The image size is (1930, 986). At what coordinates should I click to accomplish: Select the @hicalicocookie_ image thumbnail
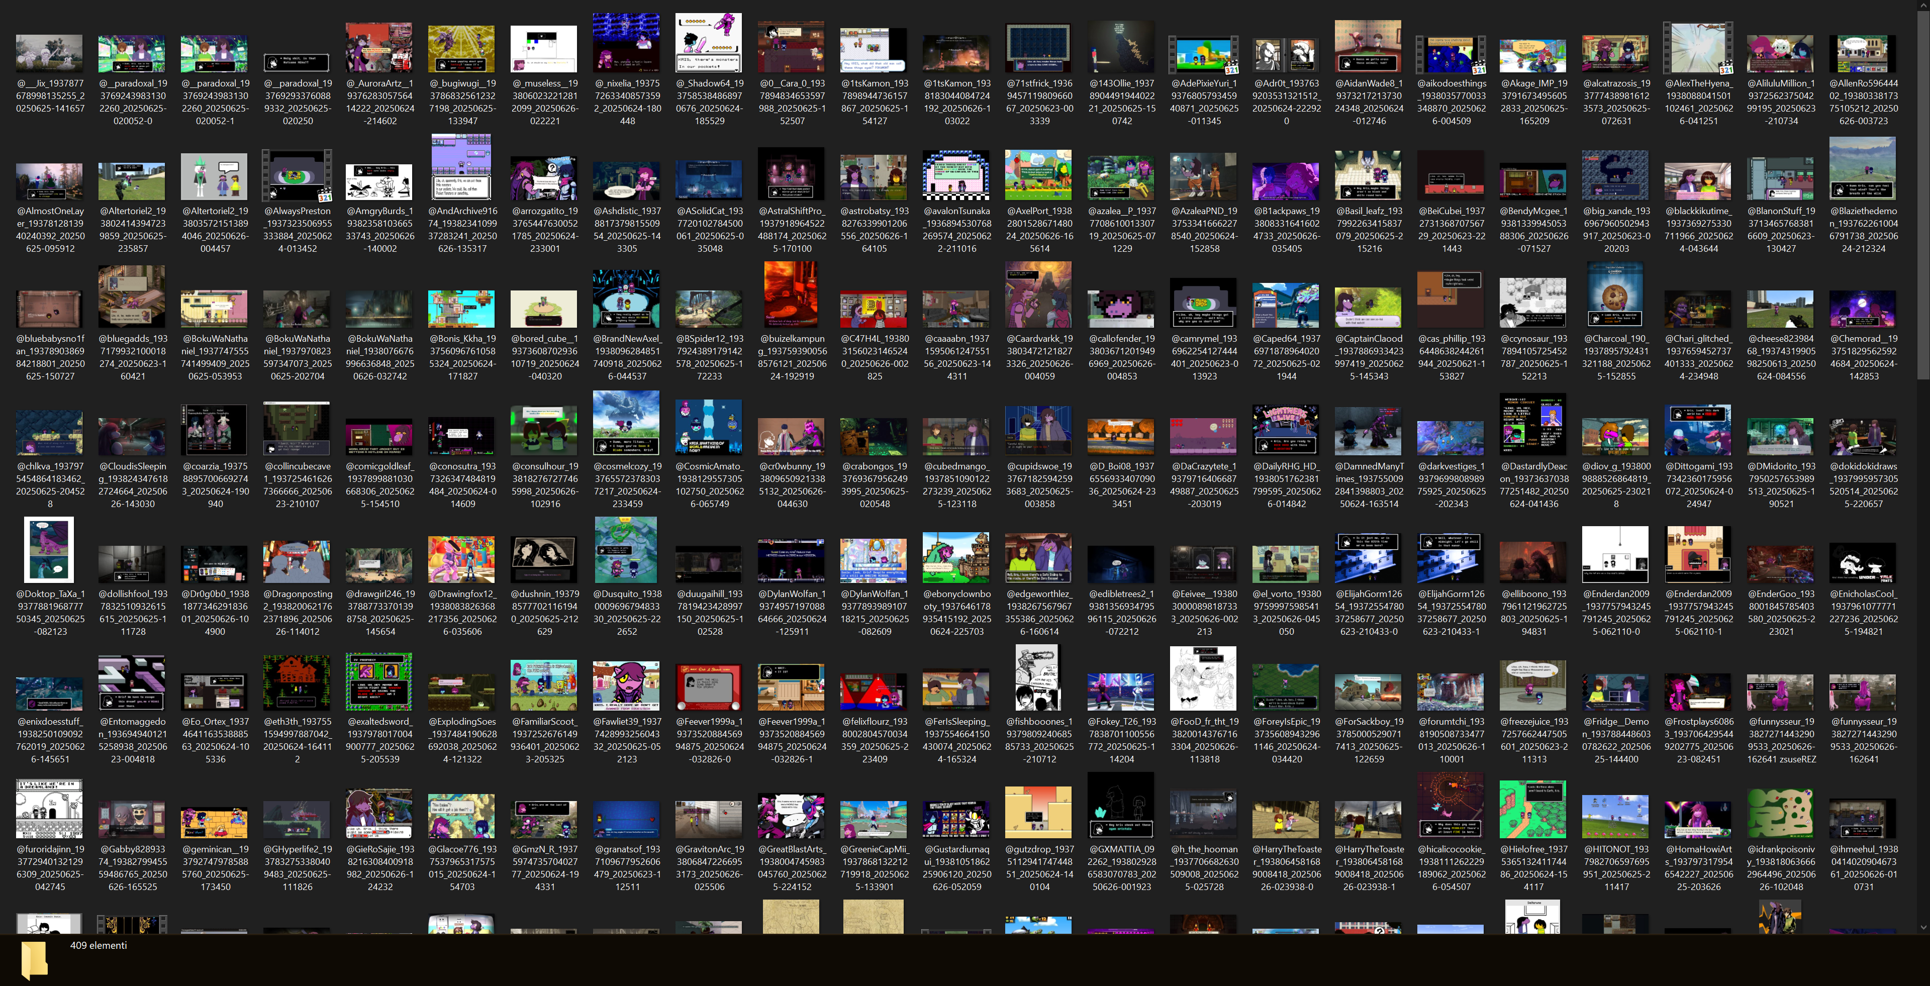[x=1451, y=806]
